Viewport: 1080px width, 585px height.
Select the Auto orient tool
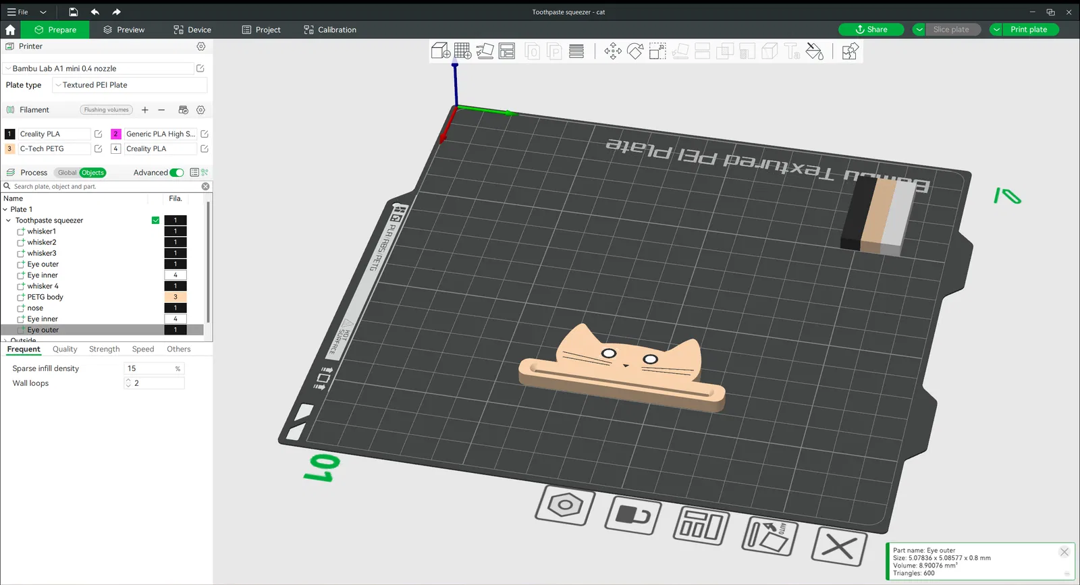(485, 51)
